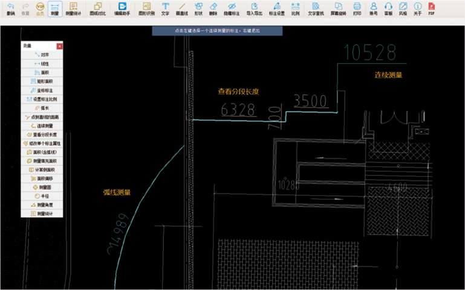Viewport: 465px width, 290px height.
Task: Click the 打印 print icon
Action: 357,8
